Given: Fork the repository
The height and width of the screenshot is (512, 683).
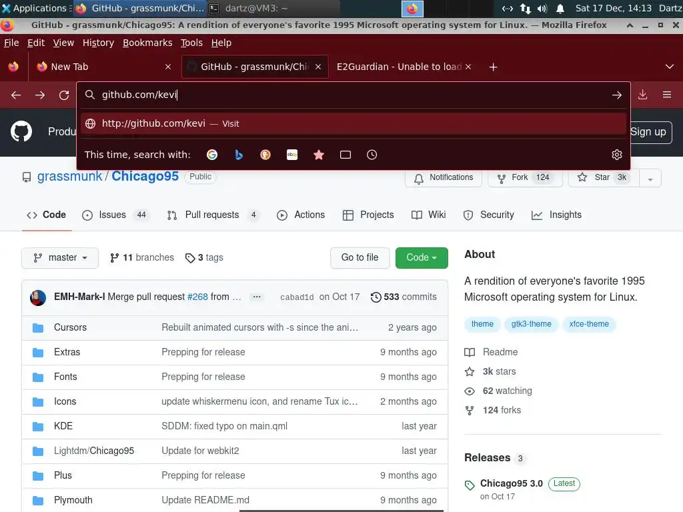Looking at the screenshot, I should tap(525, 178).
